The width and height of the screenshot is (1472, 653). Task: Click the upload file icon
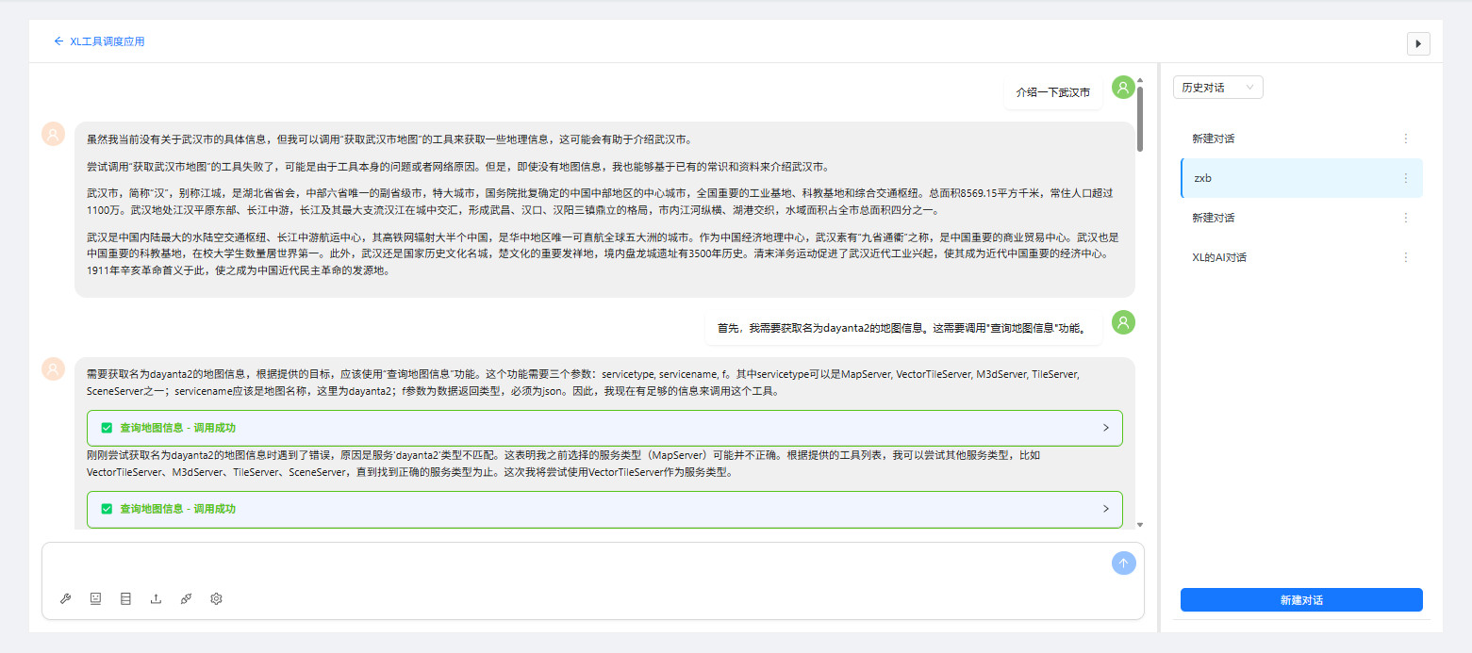click(156, 598)
